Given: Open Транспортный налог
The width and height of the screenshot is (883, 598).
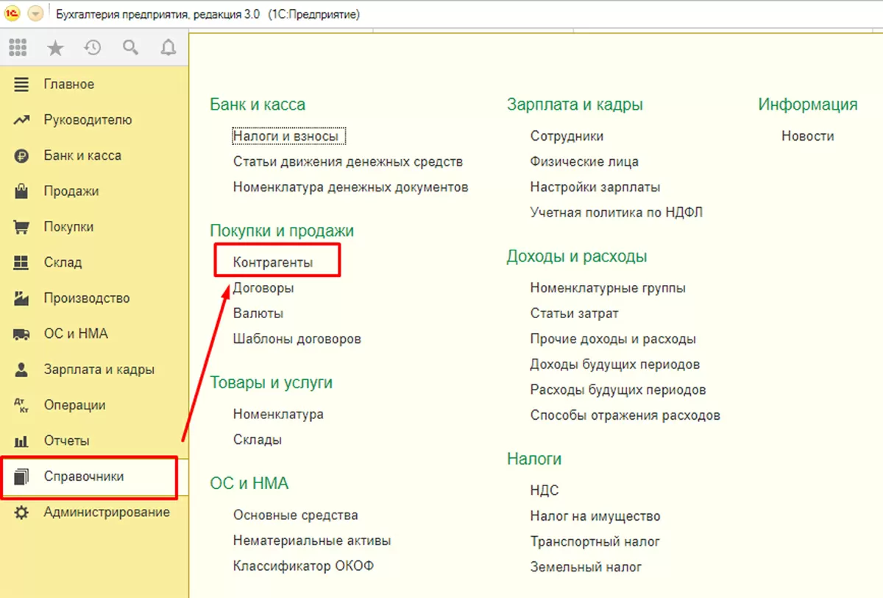Looking at the screenshot, I should tap(595, 541).
